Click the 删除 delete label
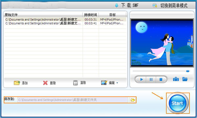The width and height of the screenshot is (197, 118). click(x=53, y=83)
